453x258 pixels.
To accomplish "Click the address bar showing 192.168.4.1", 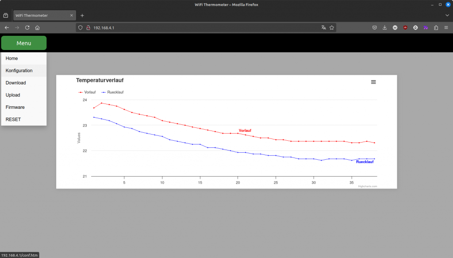I will [x=199, y=27].
